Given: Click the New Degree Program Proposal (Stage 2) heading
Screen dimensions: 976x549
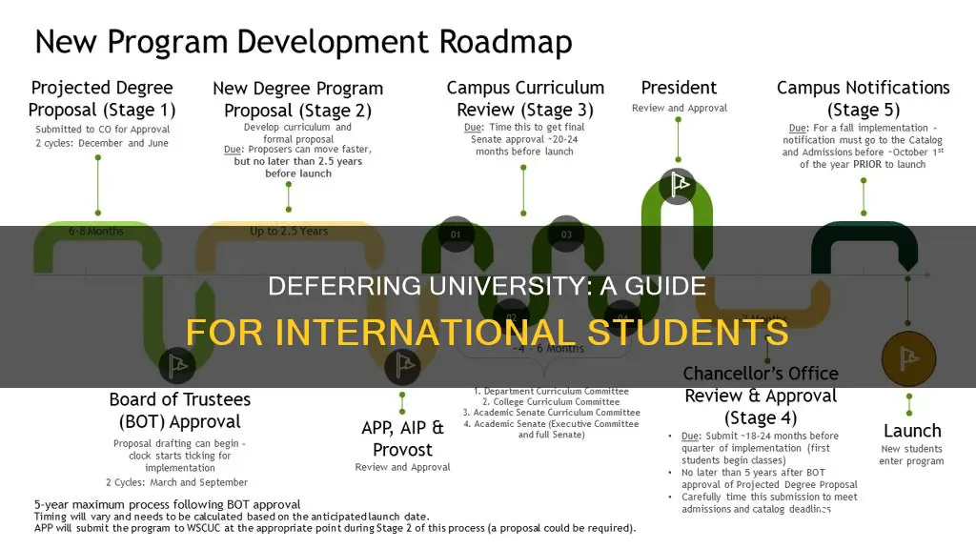Looking at the screenshot, I should 298,99.
